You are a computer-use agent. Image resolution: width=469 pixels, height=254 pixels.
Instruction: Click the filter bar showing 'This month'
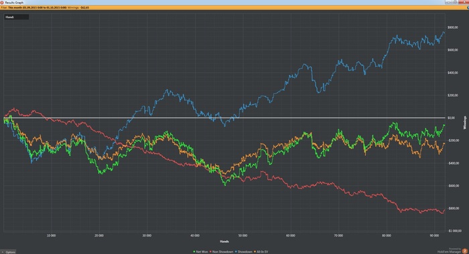pyautogui.click(x=234, y=7)
